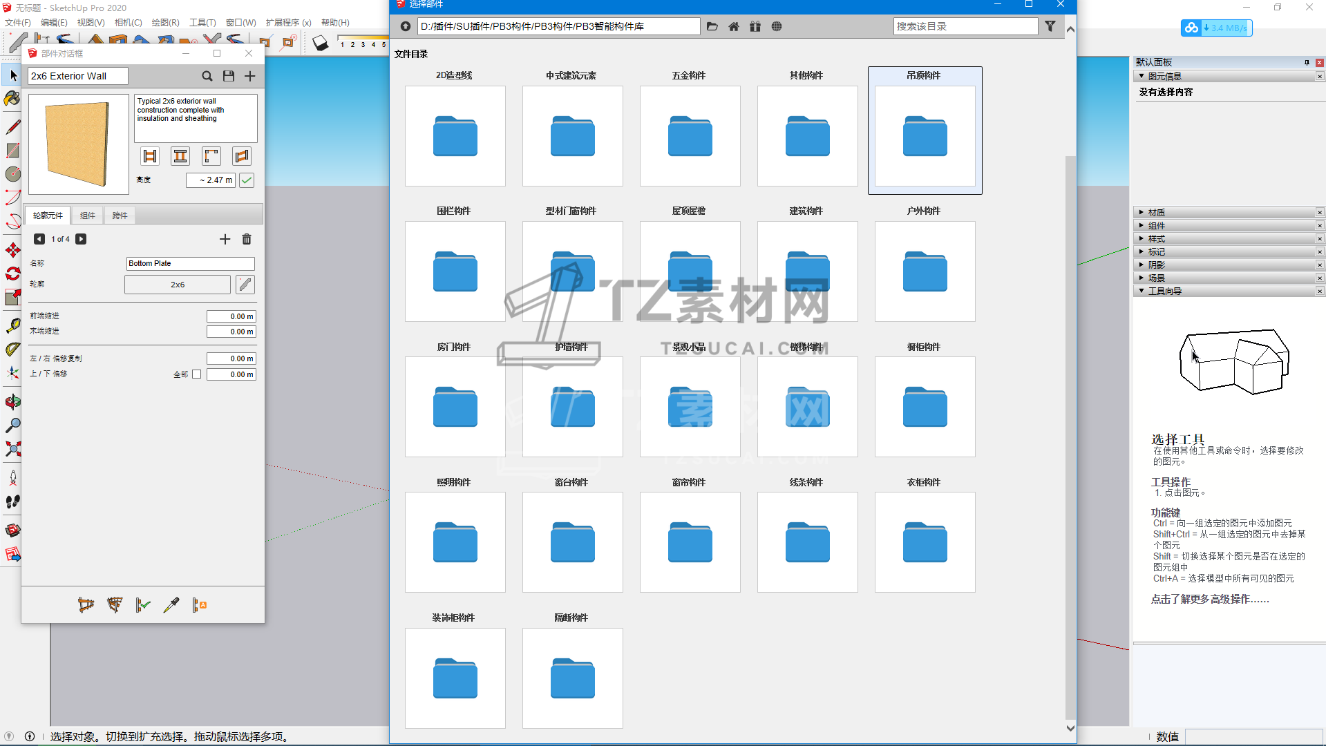Filter the directory with funnel icon

coord(1050,26)
